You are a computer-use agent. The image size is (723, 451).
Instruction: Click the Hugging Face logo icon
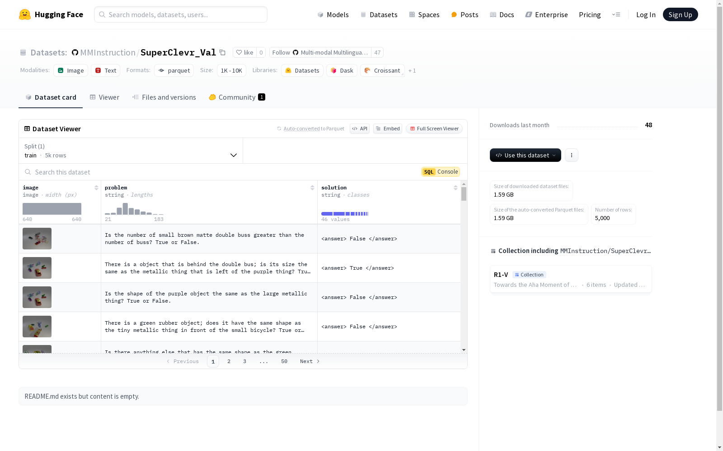point(25,14)
